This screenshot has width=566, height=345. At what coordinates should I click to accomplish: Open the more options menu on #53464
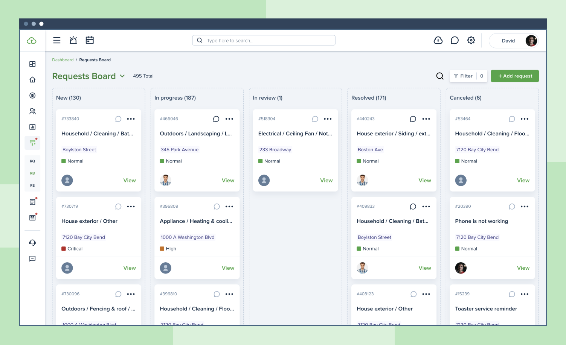click(x=525, y=119)
